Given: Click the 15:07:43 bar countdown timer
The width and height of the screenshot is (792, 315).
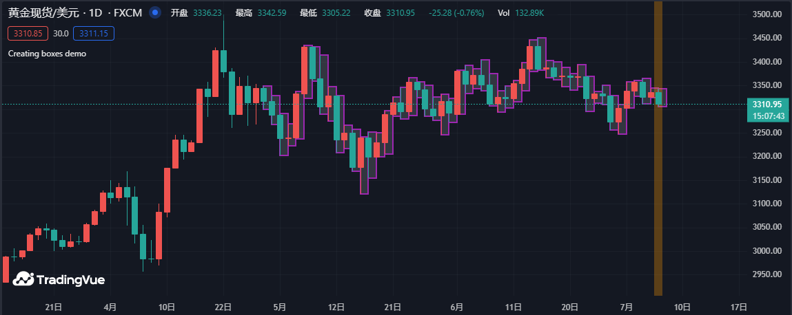Looking at the screenshot, I should [766, 116].
